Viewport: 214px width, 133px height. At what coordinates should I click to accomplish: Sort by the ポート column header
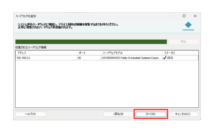click(x=89, y=53)
